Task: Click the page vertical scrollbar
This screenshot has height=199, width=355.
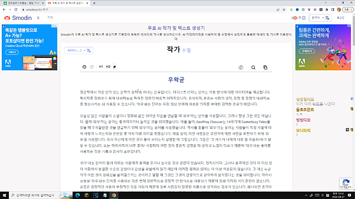Action: [x=353, y=102]
